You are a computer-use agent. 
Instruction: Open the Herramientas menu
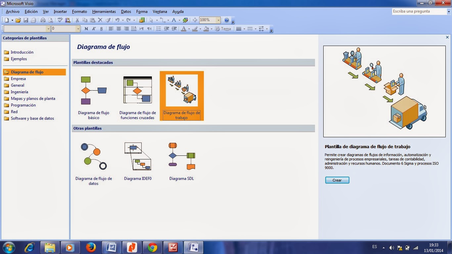(x=104, y=12)
